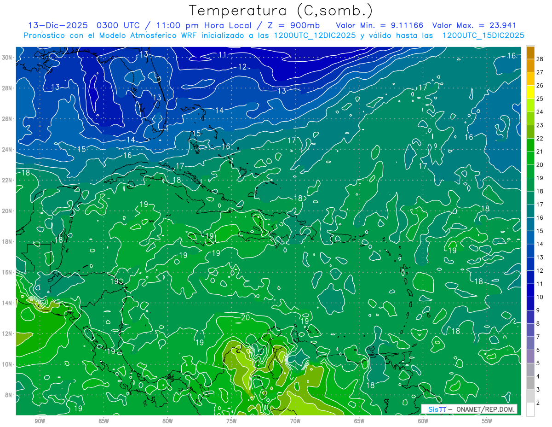Viewport: 552px width, 427px height.
Task: Click the "22N" latitude label
Action: click(8, 180)
